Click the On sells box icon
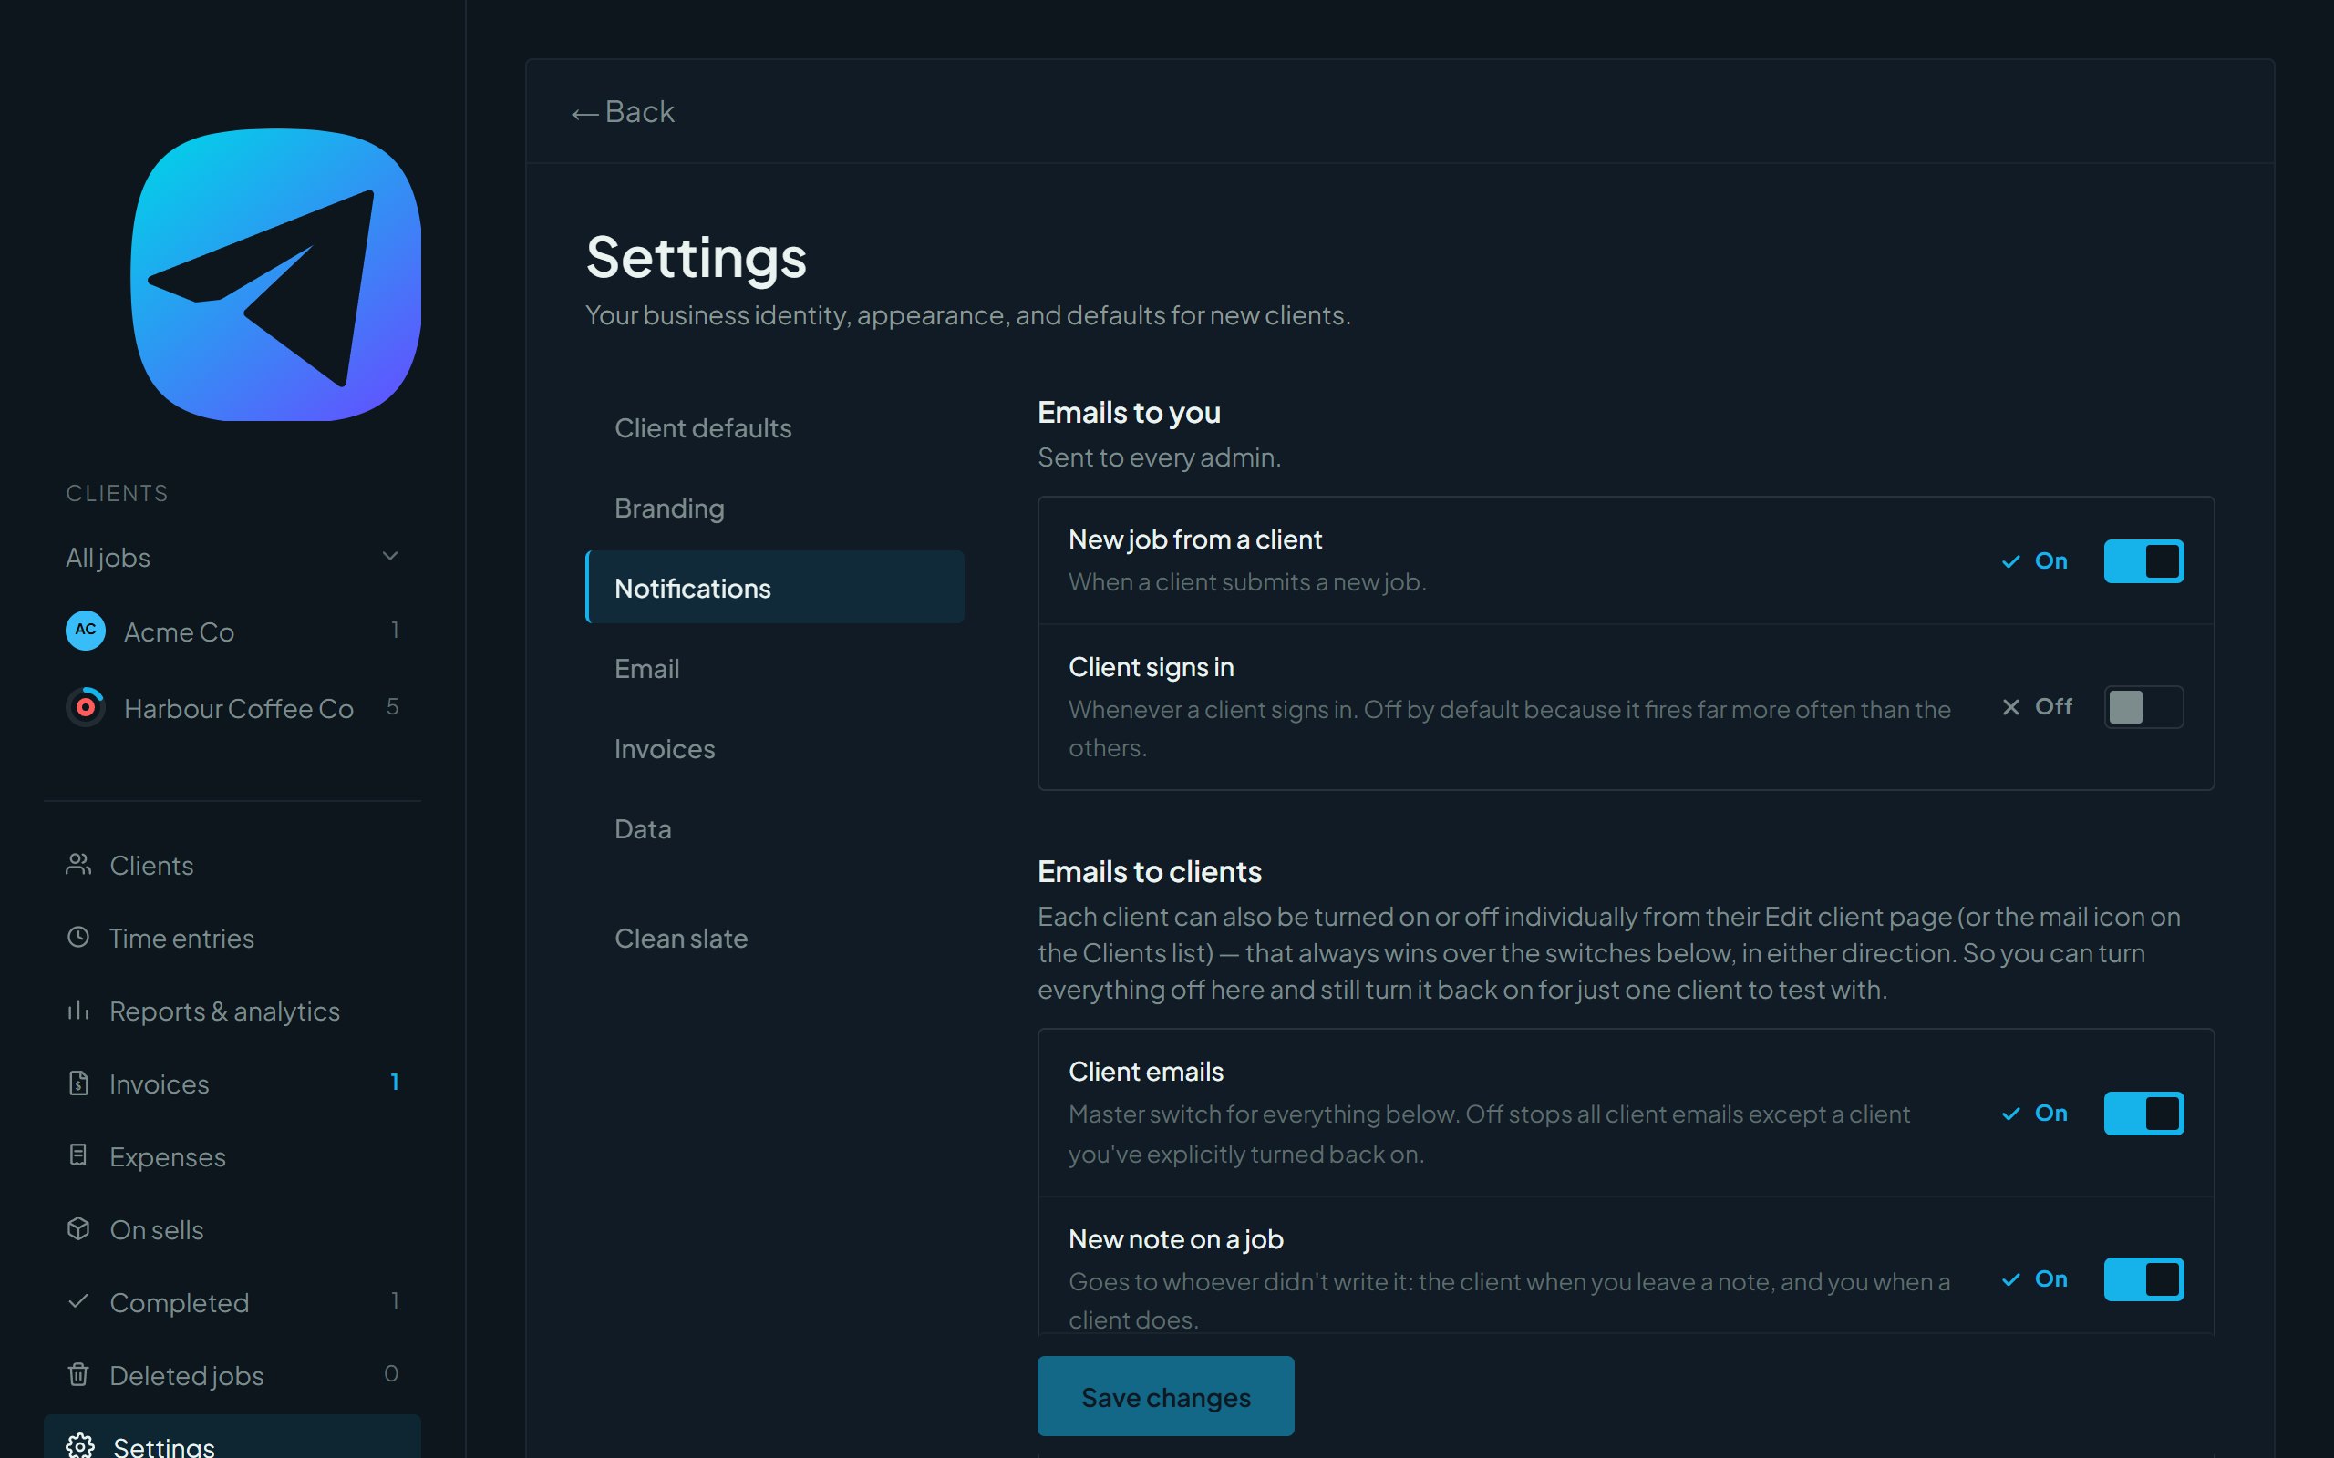Viewport: 2334px width, 1458px height. pyautogui.click(x=78, y=1228)
